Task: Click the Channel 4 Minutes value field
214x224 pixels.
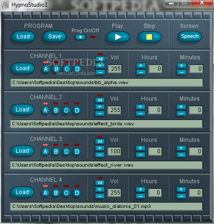Action: (196, 193)
